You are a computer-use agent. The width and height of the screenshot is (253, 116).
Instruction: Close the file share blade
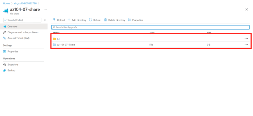coord(247,9)
